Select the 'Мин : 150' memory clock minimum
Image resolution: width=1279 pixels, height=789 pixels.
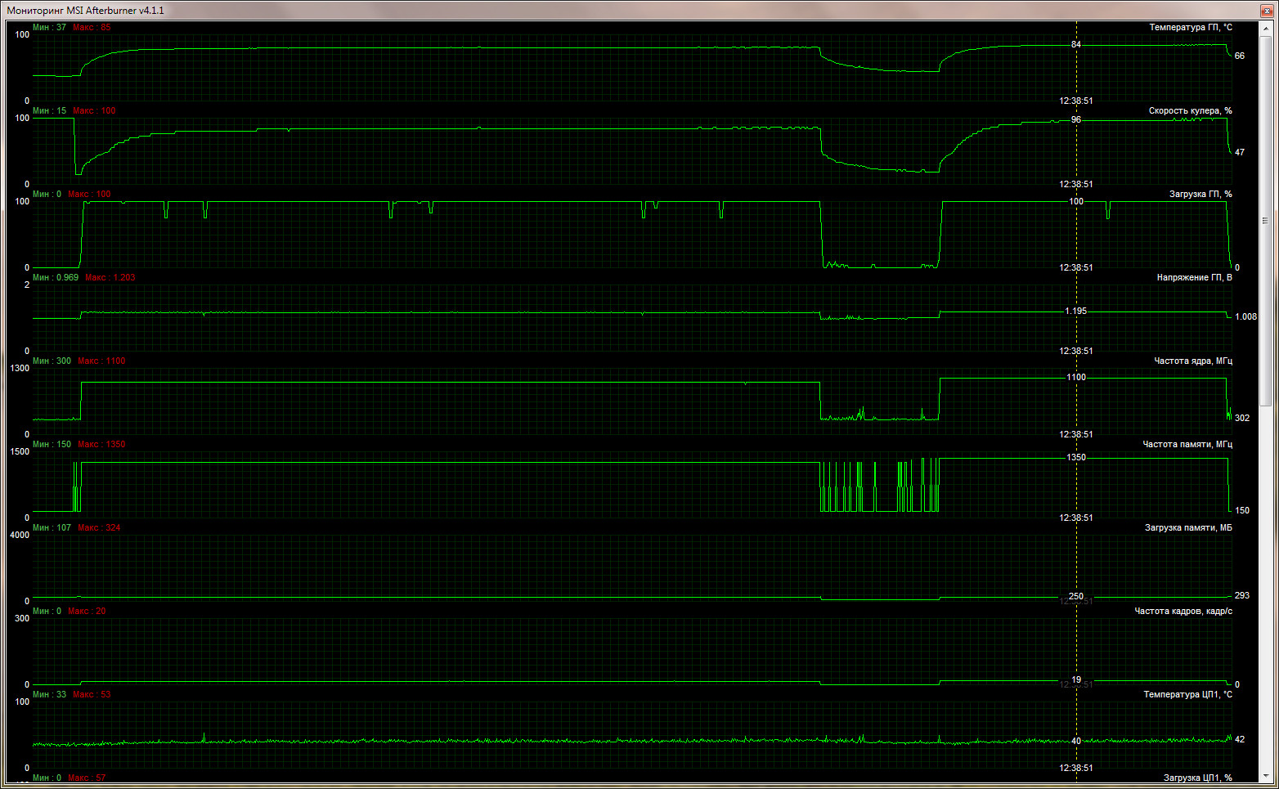52,445
